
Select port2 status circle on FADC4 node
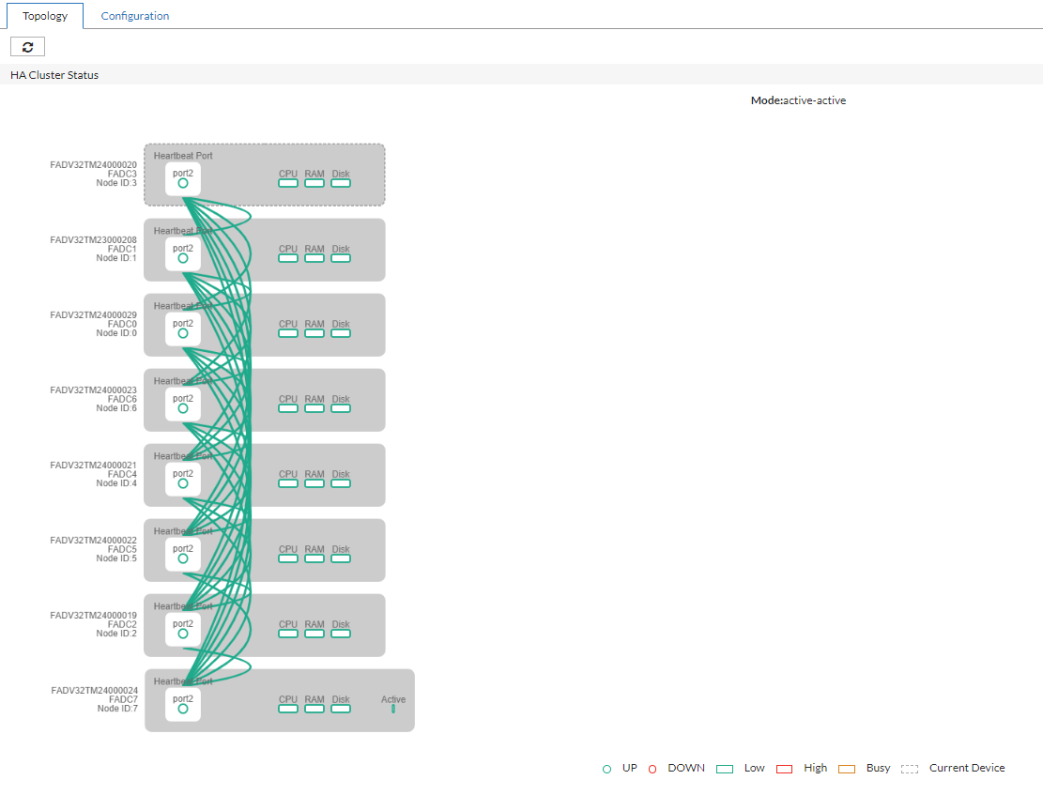tap(183, 484)
